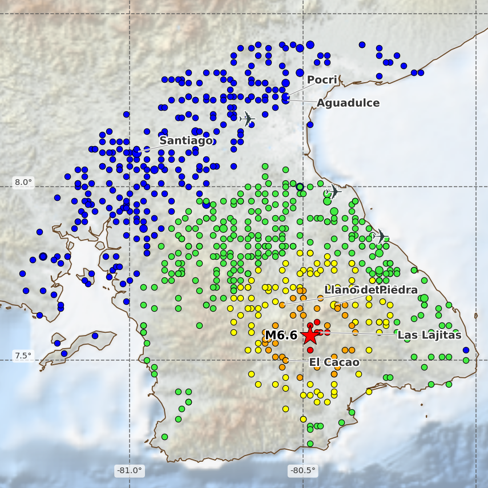Click the Aguadulce place label
This screenshot has width=488, height=488.
click(348, 103)
